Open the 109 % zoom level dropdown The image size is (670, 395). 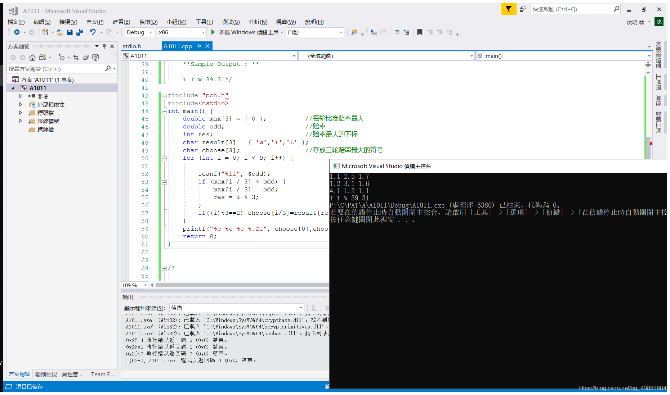(x=135, y=285)
